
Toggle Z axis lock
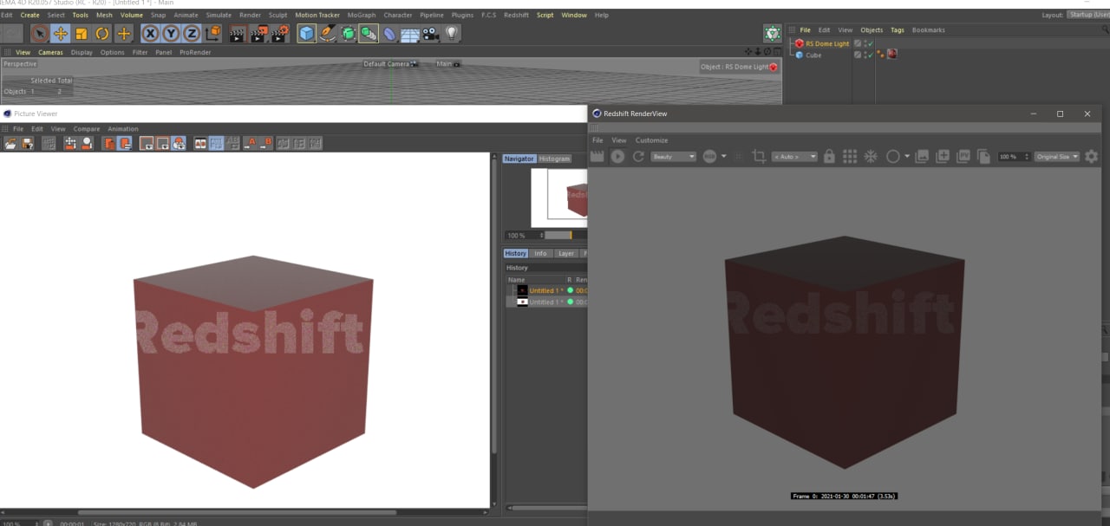point(191,34)
